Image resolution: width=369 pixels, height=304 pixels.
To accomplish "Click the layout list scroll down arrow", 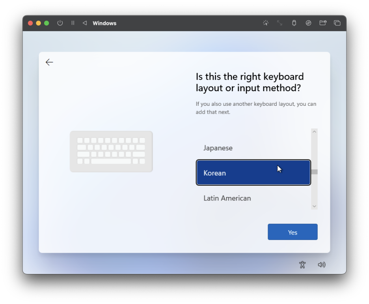I will [x=314, y=206].
